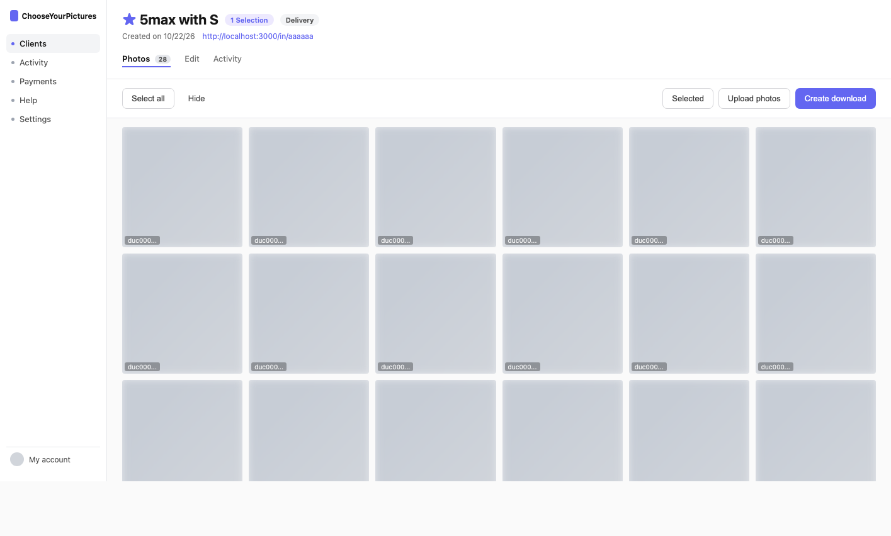Click the Delivery badge
Viewport: 891px width, 536px height.
[x=300, y=20]
